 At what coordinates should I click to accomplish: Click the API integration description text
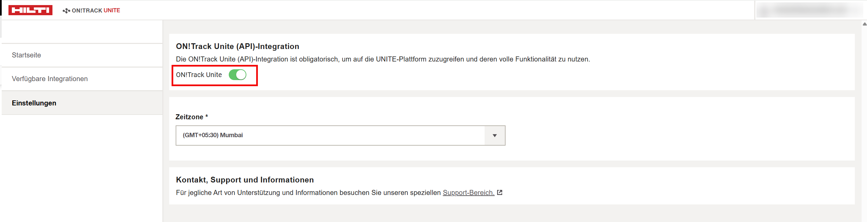(382, 59)
